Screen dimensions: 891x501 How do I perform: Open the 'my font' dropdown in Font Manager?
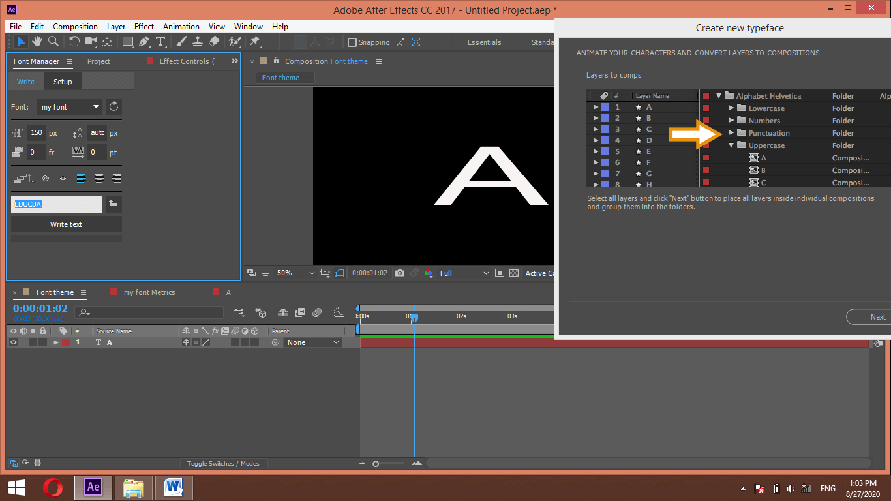(69, 106)
